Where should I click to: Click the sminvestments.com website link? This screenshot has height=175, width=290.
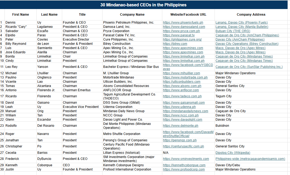(x=186, y=159)
